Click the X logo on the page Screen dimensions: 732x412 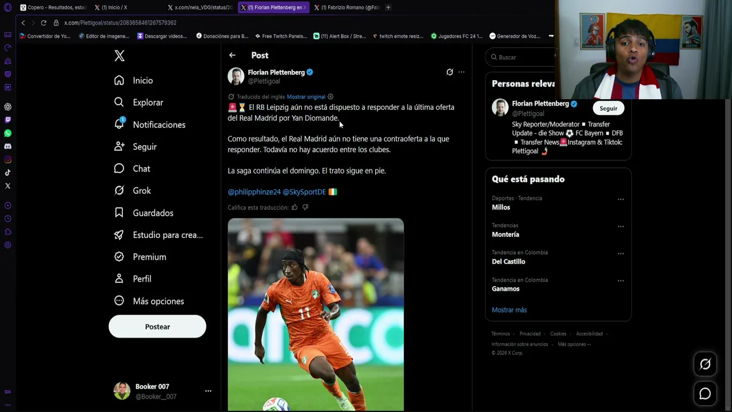(119, 56)
